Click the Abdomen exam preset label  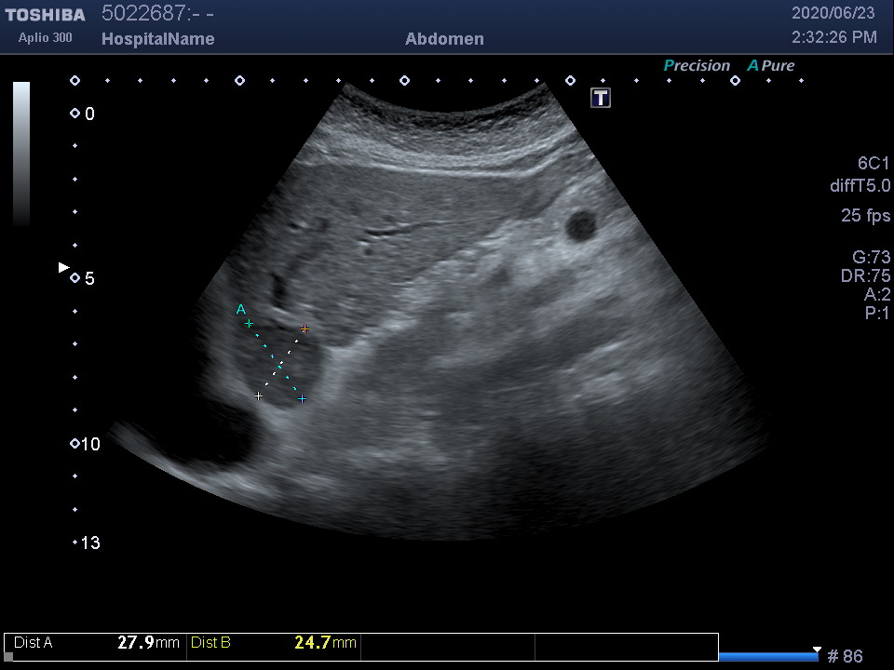click(x=444, y=39)
